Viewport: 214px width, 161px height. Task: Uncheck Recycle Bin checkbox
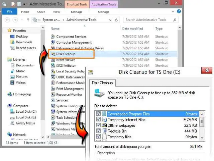click(x=98, y=131)
